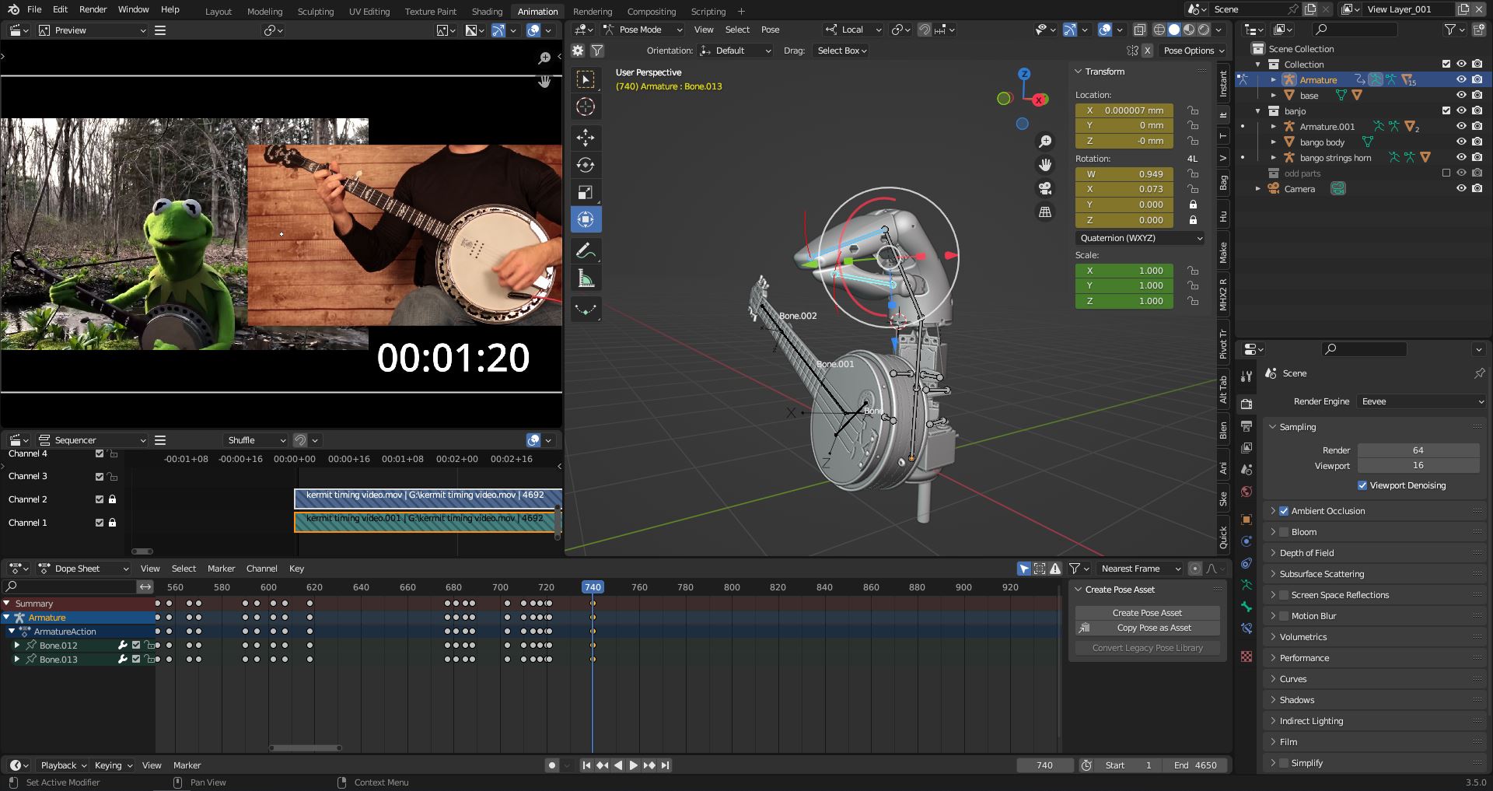Click the current frame 740 field
Image resolution: width=1493 pixels, height=791 pixels.
tap(1044, 765)
